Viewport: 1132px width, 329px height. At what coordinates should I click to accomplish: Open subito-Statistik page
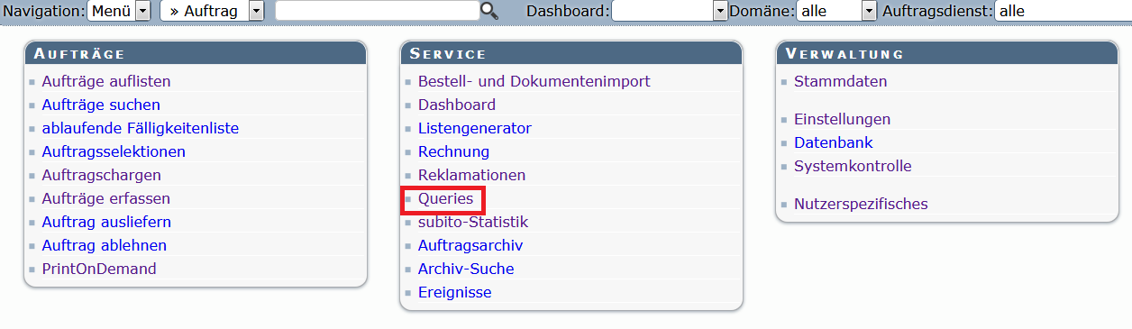pyautogui.click(x=473, y=222)
